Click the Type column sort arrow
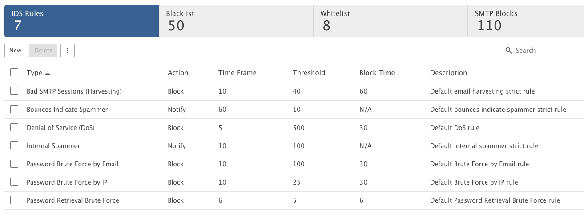Screen dimensions: 584x216 coord(48,73)
